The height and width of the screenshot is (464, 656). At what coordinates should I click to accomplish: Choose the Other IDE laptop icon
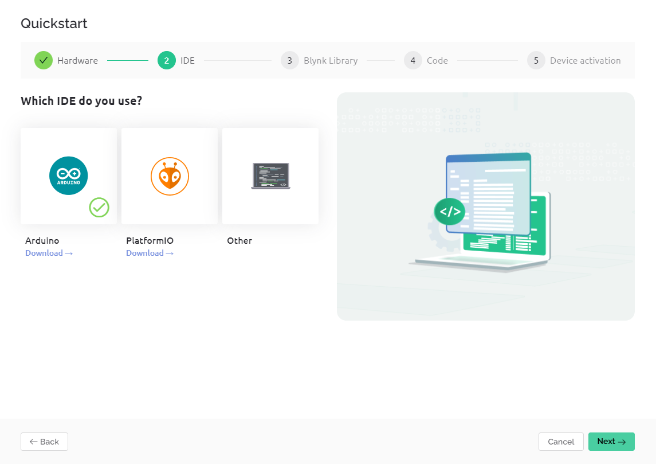point(270,176)
